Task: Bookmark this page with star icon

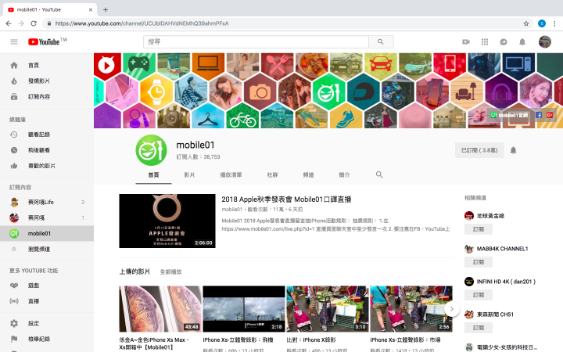Action: click(x=526, y=23)
